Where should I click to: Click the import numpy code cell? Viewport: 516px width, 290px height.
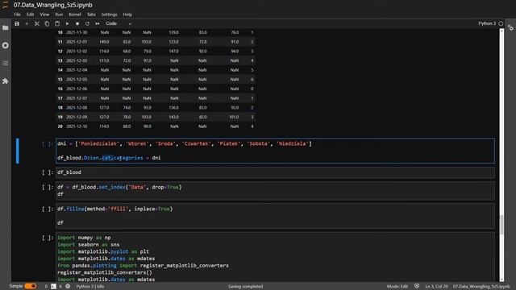[275, 257]
